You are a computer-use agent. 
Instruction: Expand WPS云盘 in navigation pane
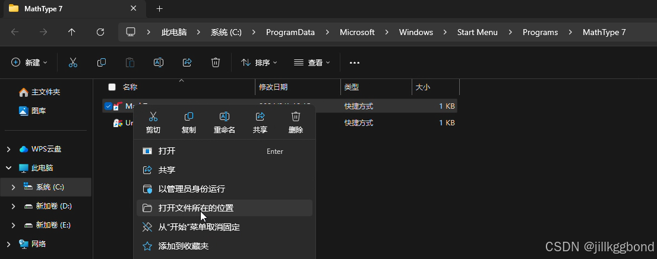click(x=8, y=149)
